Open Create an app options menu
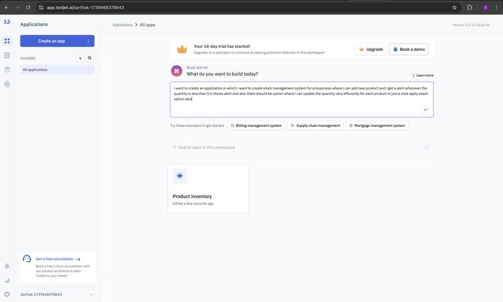Viewport: 503px width, 302px height. (88, 41)
